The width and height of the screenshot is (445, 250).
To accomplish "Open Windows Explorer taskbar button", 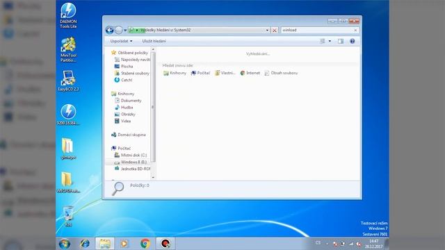I will point(105,244).
